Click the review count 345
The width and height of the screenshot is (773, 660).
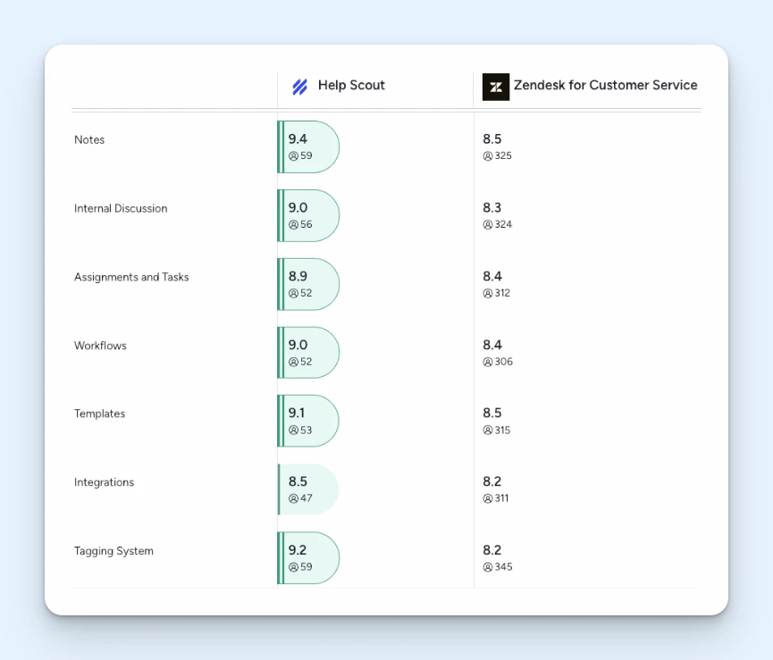pyautogui.click(x=504, y=567)
